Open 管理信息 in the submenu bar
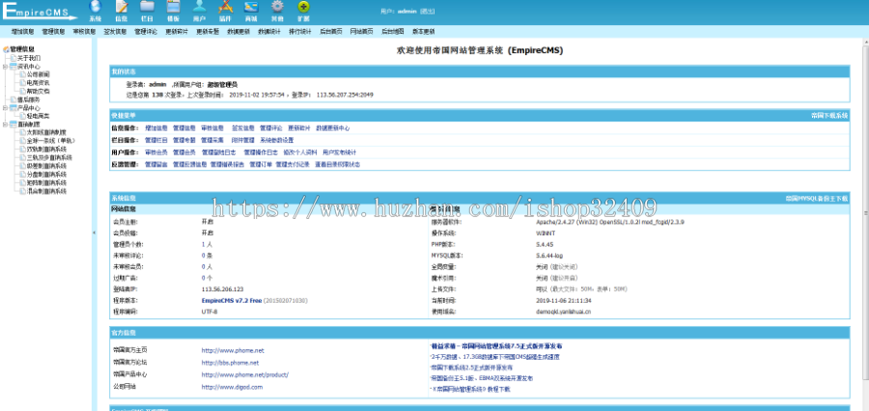The width and height of the screenshot is (869, 411). pyautogui.click(x=53, y=32)
